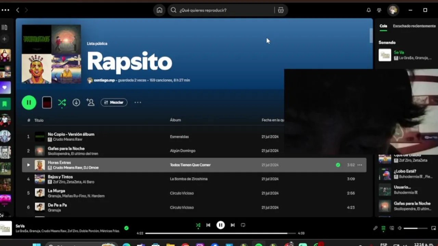Skip to previous track
The width and height of the screenshot is (438, 246).
(x=208, y=225)
